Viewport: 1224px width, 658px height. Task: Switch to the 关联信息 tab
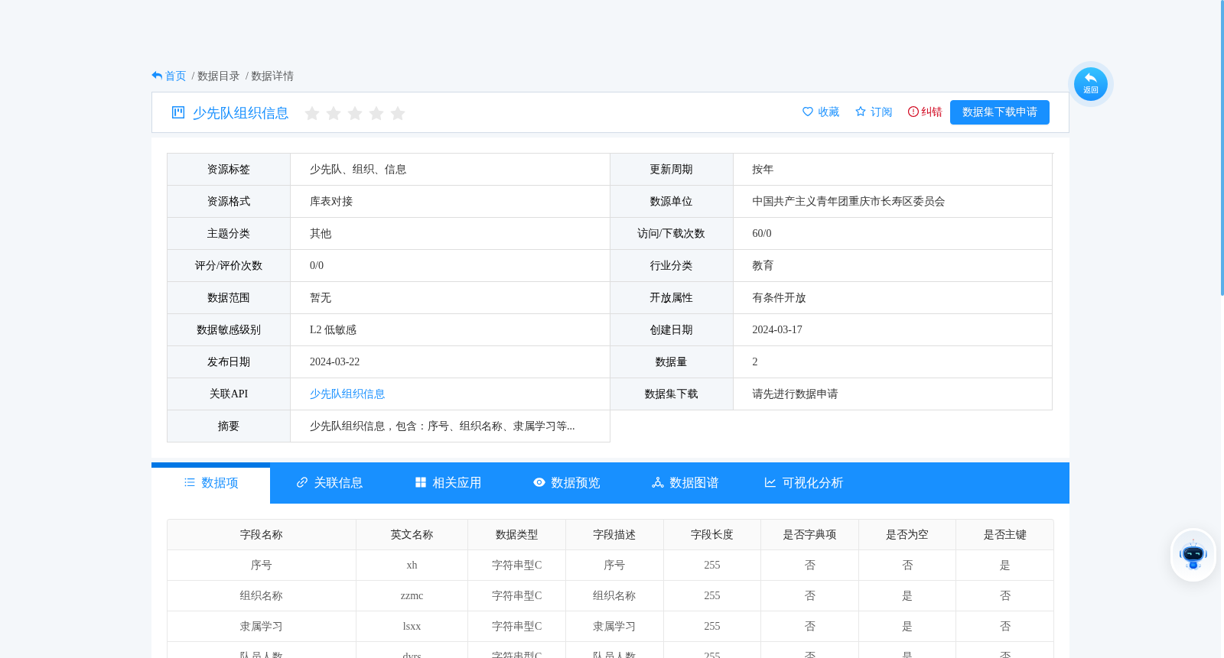[x=330, y=483]
